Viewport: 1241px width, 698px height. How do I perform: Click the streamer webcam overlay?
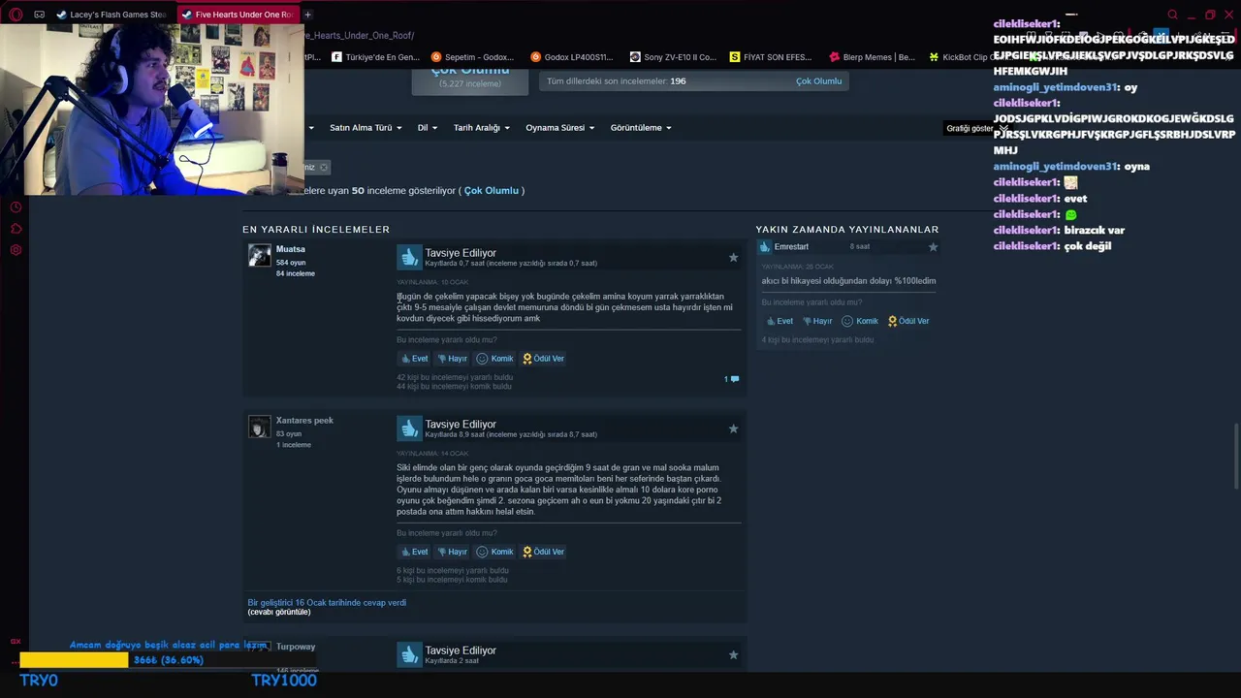151,109
